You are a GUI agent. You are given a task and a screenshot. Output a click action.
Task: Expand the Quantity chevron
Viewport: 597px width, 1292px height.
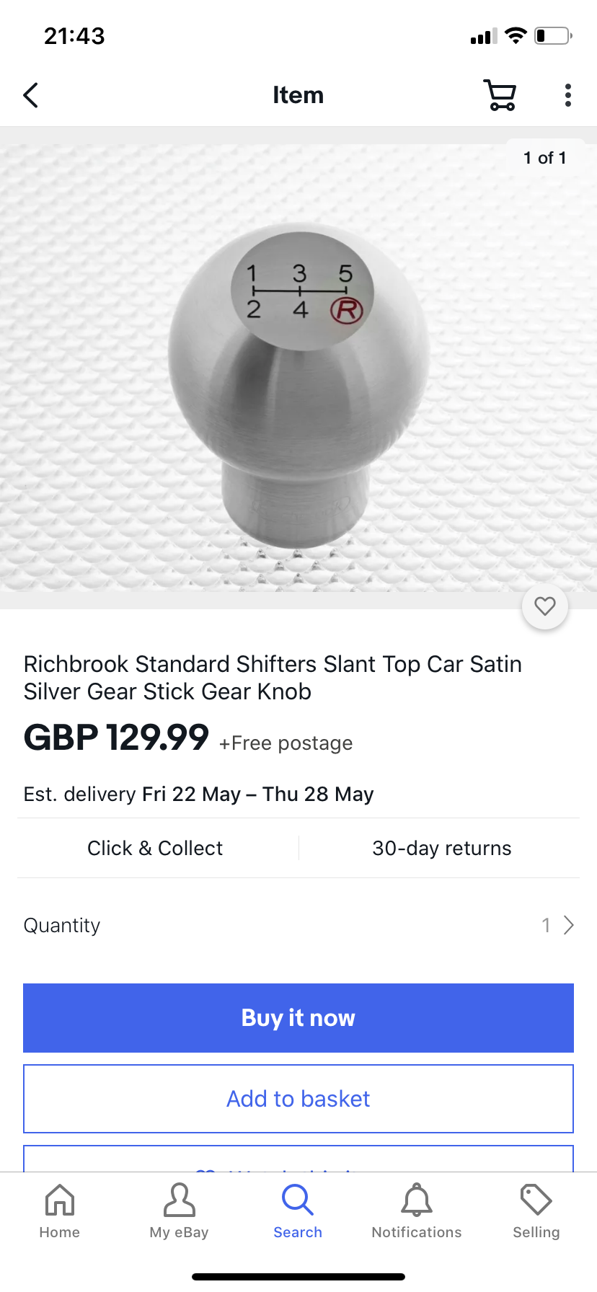tap(568, 925)
